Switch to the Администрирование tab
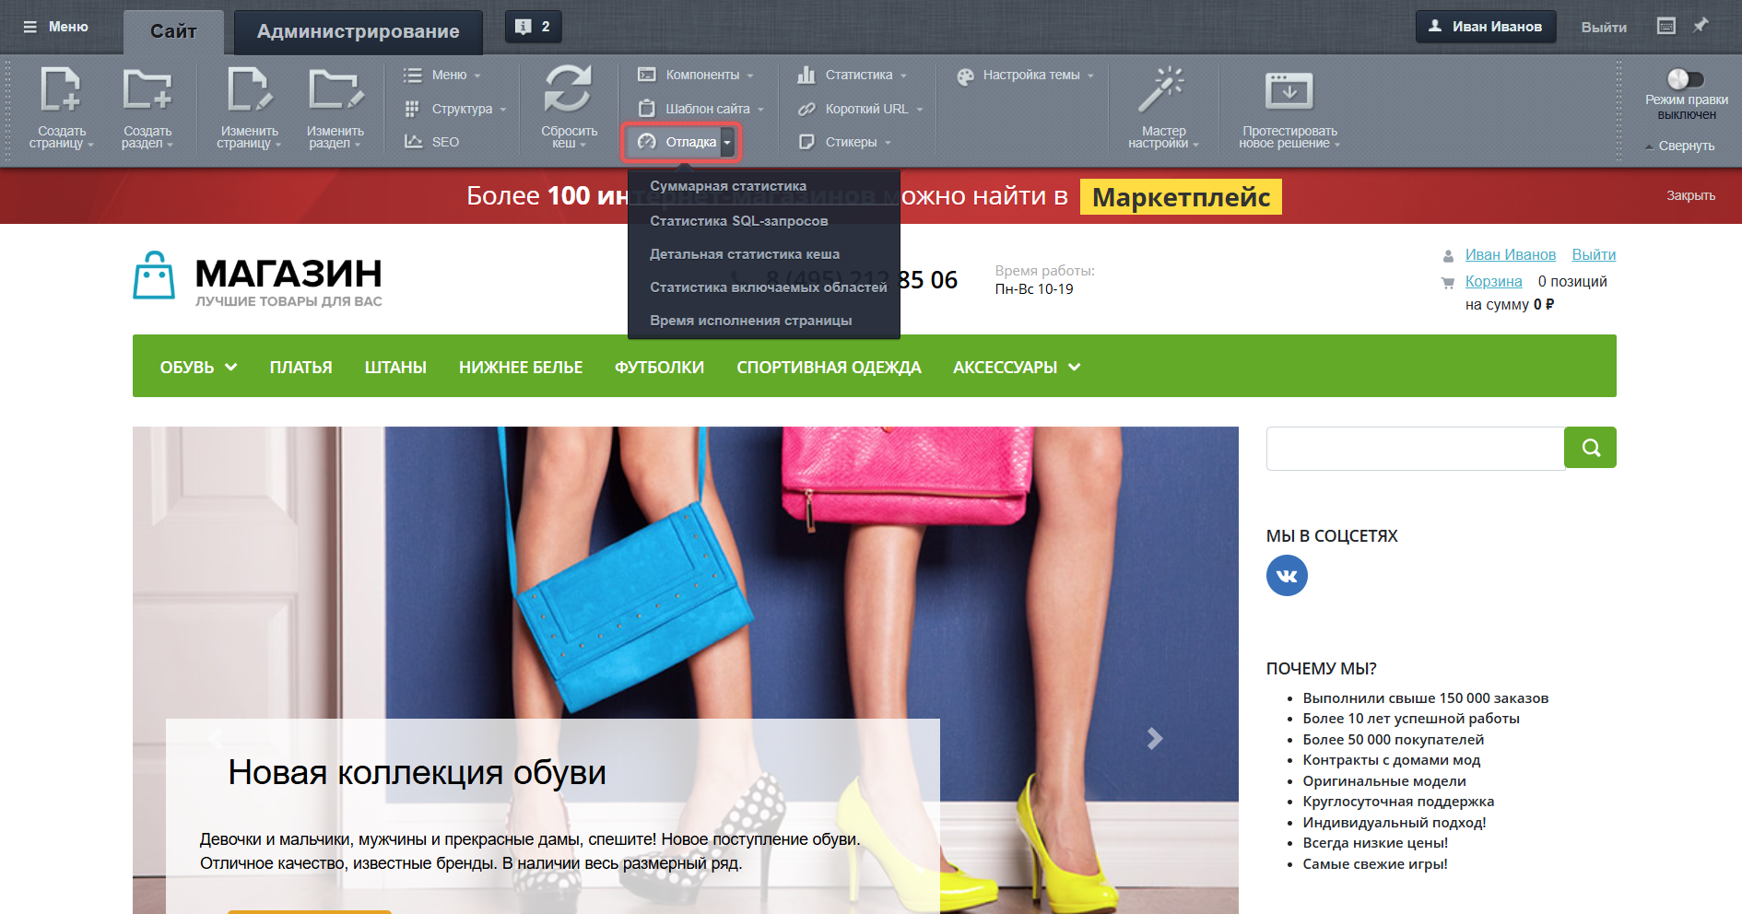Screen dimensions: 1742x914 (x=358, y=31)
